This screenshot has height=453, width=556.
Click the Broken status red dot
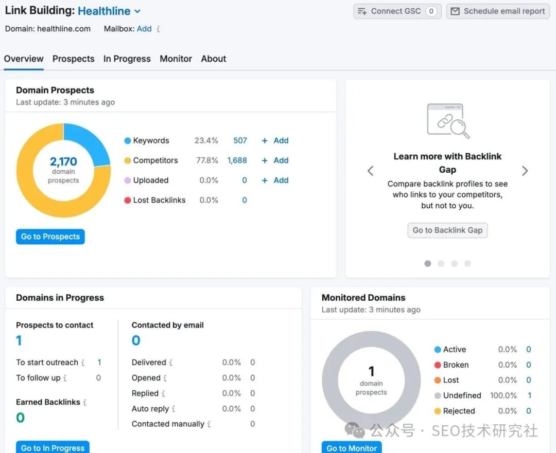438,365
